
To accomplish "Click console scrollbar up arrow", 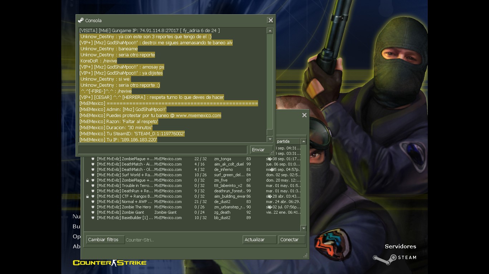I will (x=270, y=31).
